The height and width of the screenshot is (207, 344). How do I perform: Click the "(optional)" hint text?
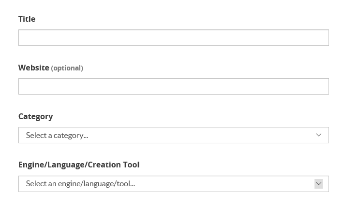pyautogui.click(x=67, y=68)
